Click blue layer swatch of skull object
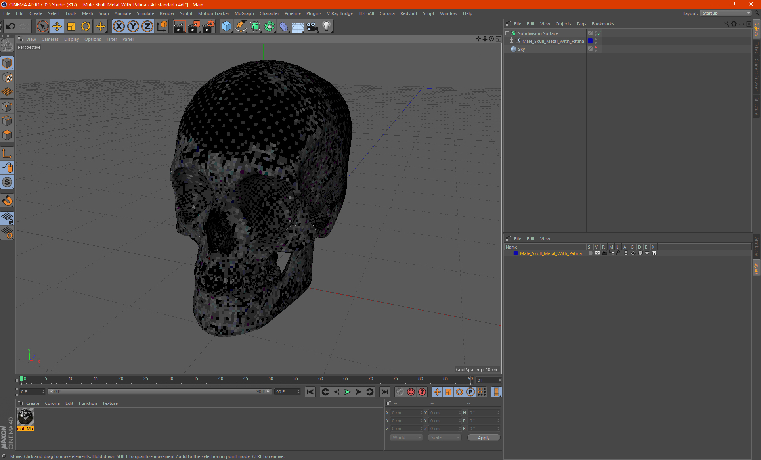Screen dimensions: 761x460 point(590,41)
